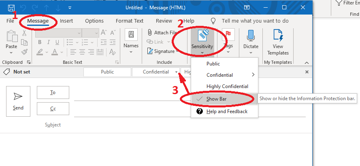Viewport: 360px width, 166px height.
Task: Click the Copy icon
Action: [24, 42]
